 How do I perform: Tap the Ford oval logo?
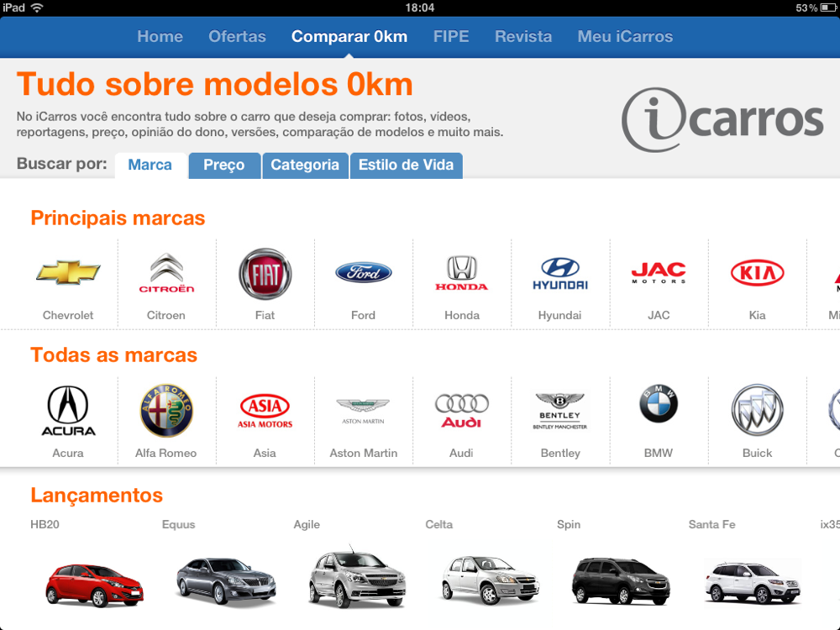[x=363, y=273]
